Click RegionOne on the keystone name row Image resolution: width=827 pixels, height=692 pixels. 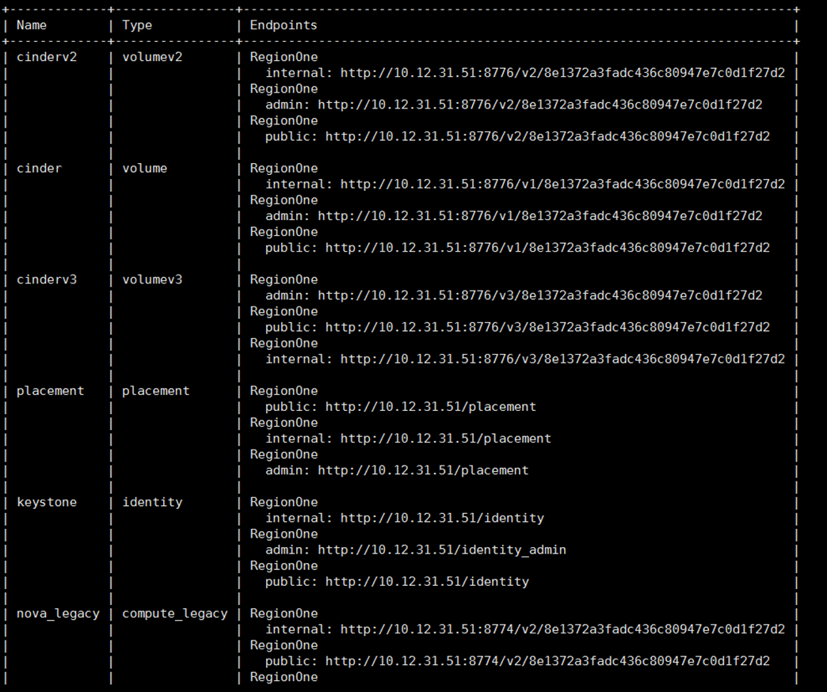click(x=284, y=502)
